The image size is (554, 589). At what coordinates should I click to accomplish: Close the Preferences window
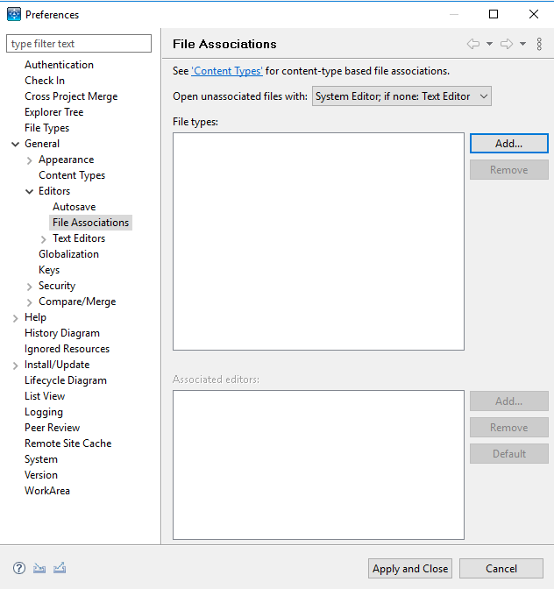(x=533, y=14)
